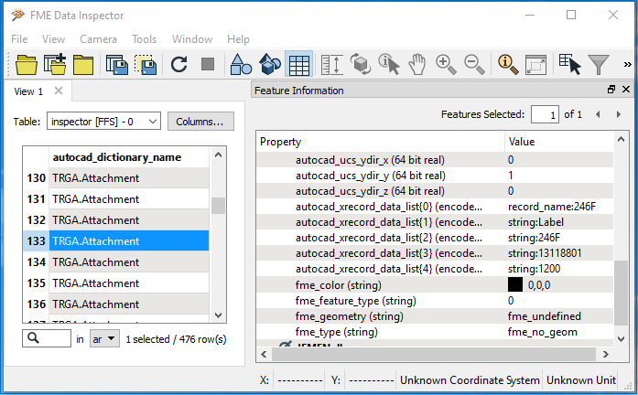Toggle the Table View grid icon
Viewport: 638px width, 395px height.
[x=299, y=65]
